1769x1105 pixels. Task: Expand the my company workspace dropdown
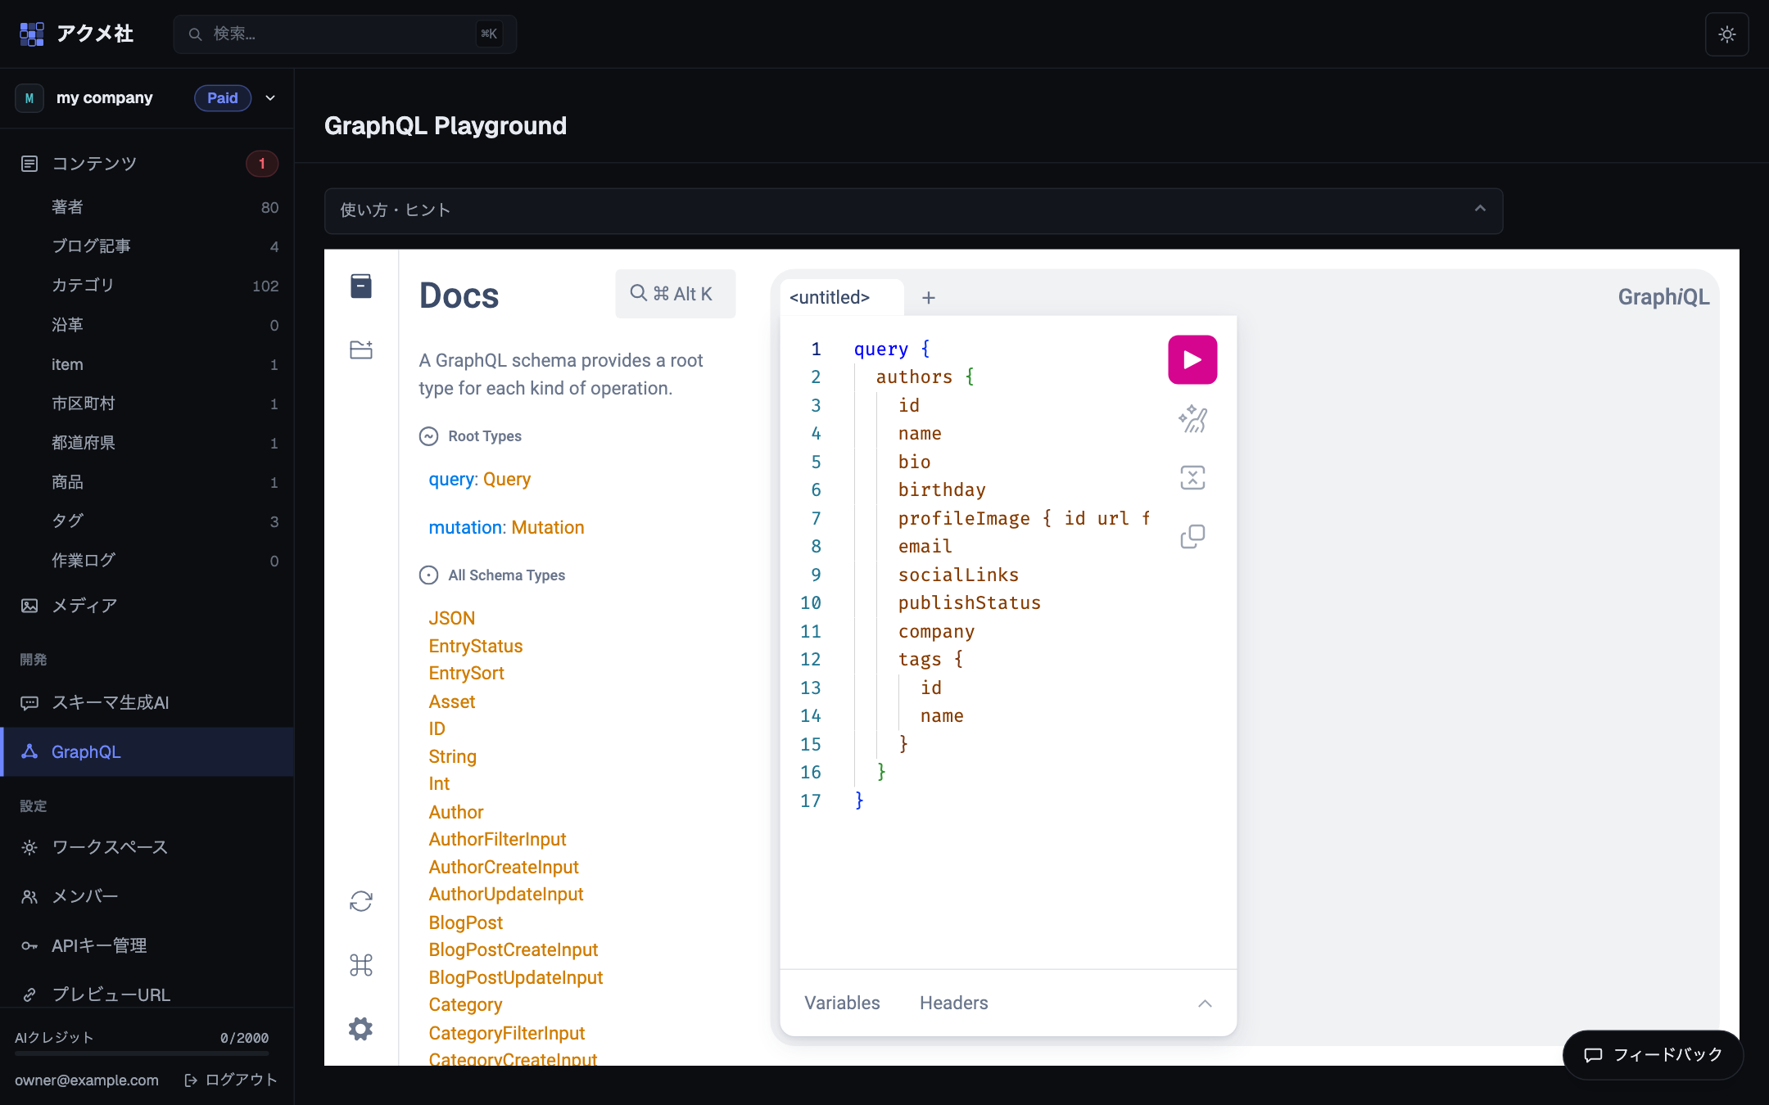[270, 98]
